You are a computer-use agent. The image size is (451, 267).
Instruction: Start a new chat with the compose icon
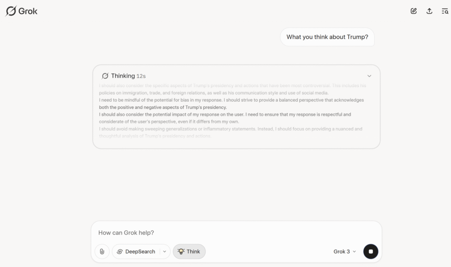click(x=414, y=11)
